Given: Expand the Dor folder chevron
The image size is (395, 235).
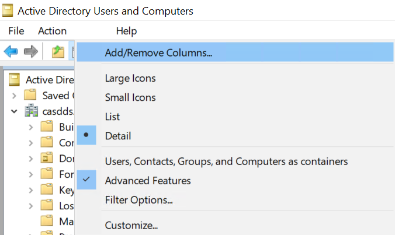Looking at the screenshot, I should point(31,159).
